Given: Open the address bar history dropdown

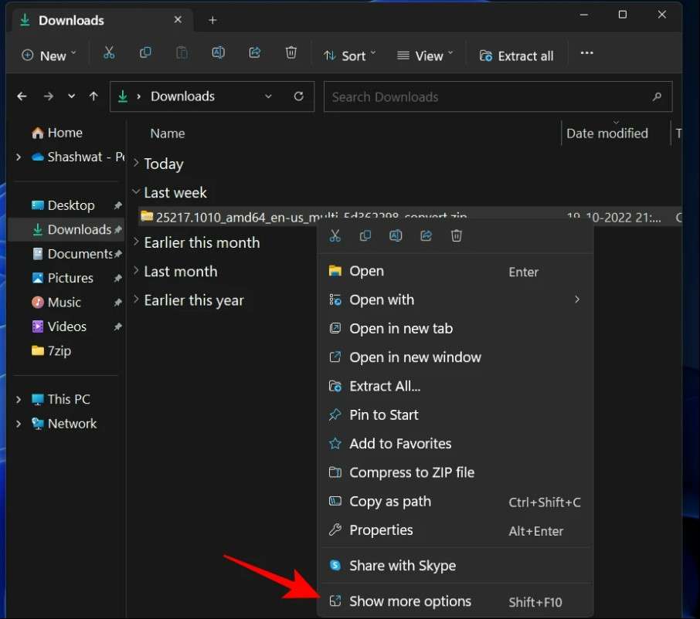Looking at the screenshot, I should point(268,96).
